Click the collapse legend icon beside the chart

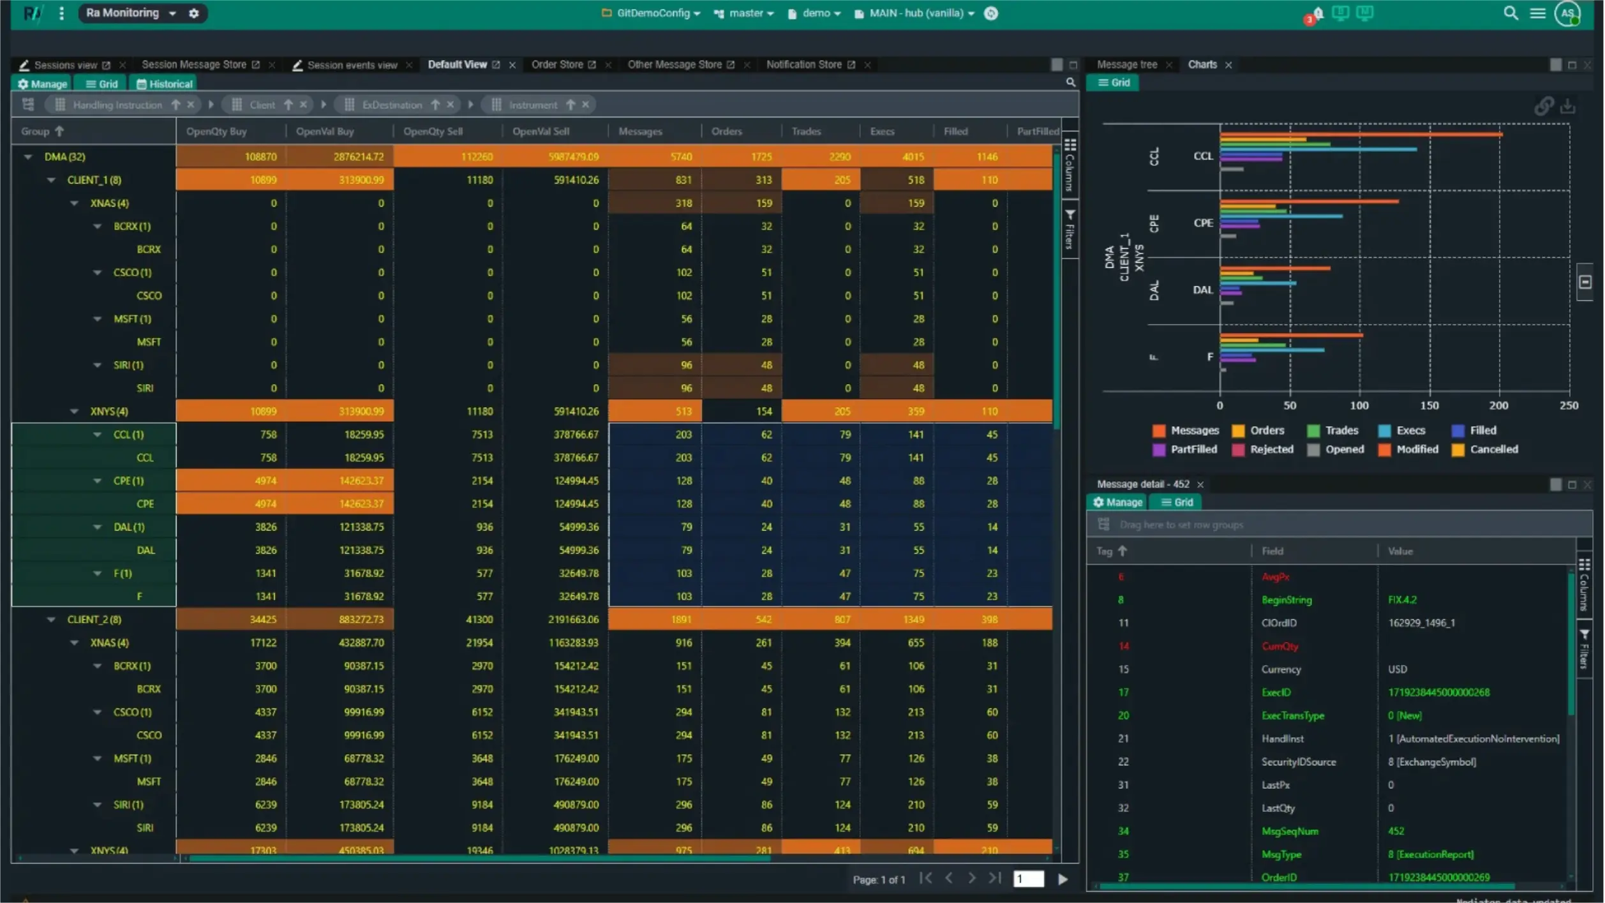pos(1585,282)
